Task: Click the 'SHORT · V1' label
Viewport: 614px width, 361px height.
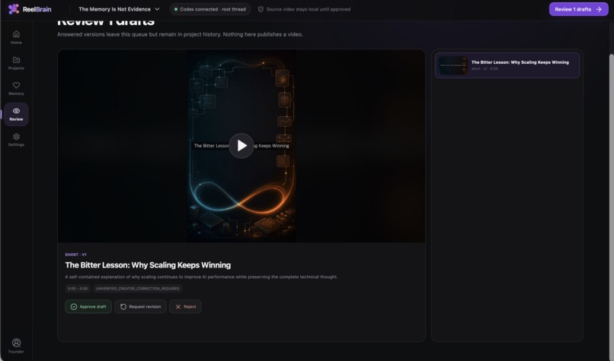Action: click(75, 255)
